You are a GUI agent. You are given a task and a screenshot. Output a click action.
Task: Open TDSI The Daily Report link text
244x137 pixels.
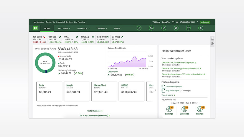(174, 87)
